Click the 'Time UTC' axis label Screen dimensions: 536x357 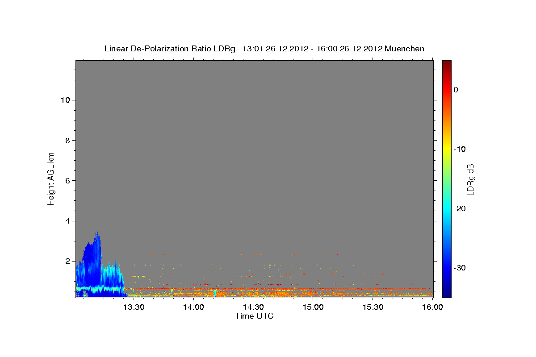[254, 316]
